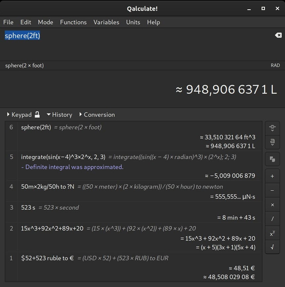Close the Qalculate! window
Viewport: 285px width, 287px height.
[x=277, y=8]
